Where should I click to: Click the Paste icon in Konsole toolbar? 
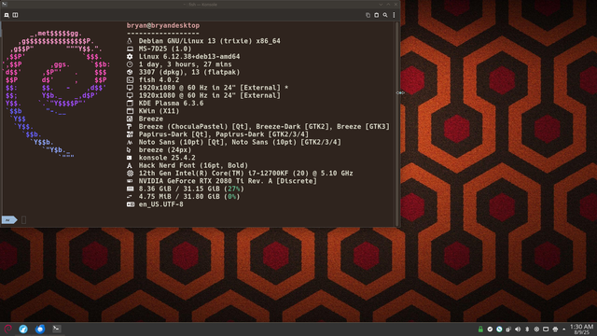377,15
